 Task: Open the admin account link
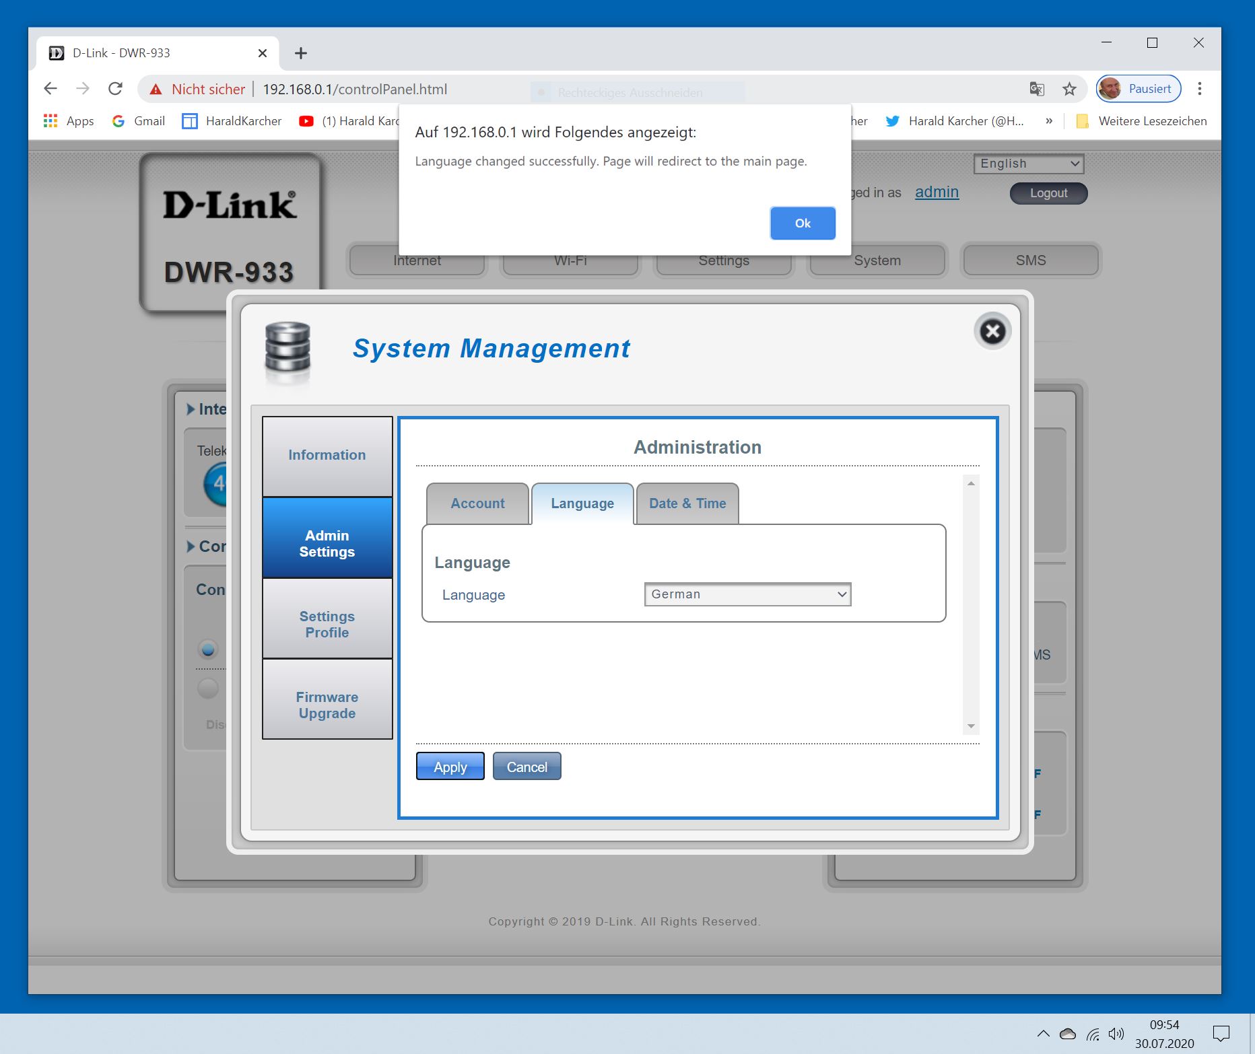pyautogui.click(x=937, y=192)
